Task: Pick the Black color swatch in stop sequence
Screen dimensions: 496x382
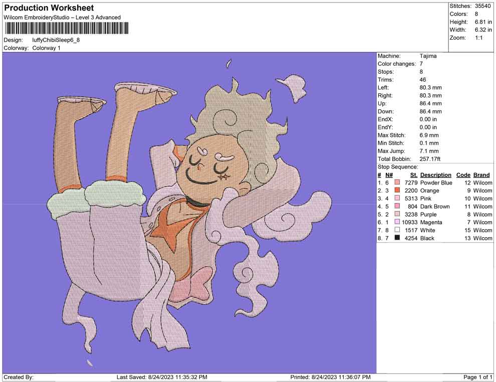Action: point(397,238)
